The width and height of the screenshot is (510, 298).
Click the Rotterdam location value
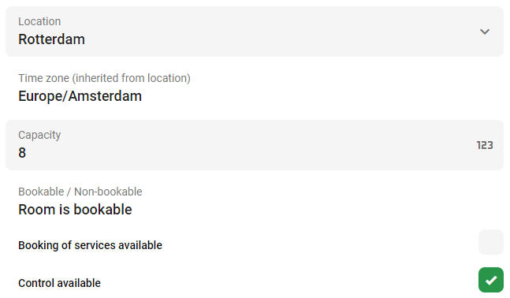51,39
